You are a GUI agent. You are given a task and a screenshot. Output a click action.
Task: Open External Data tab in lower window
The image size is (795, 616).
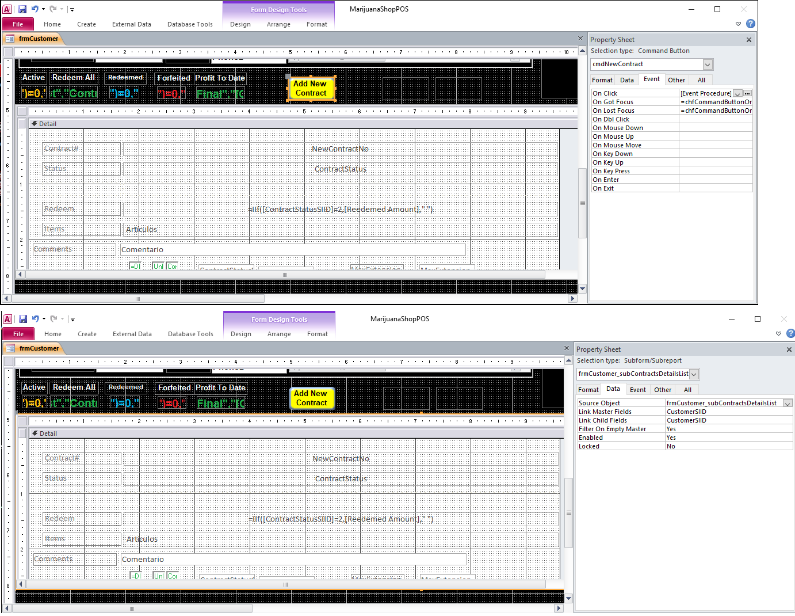coord(132,334)
